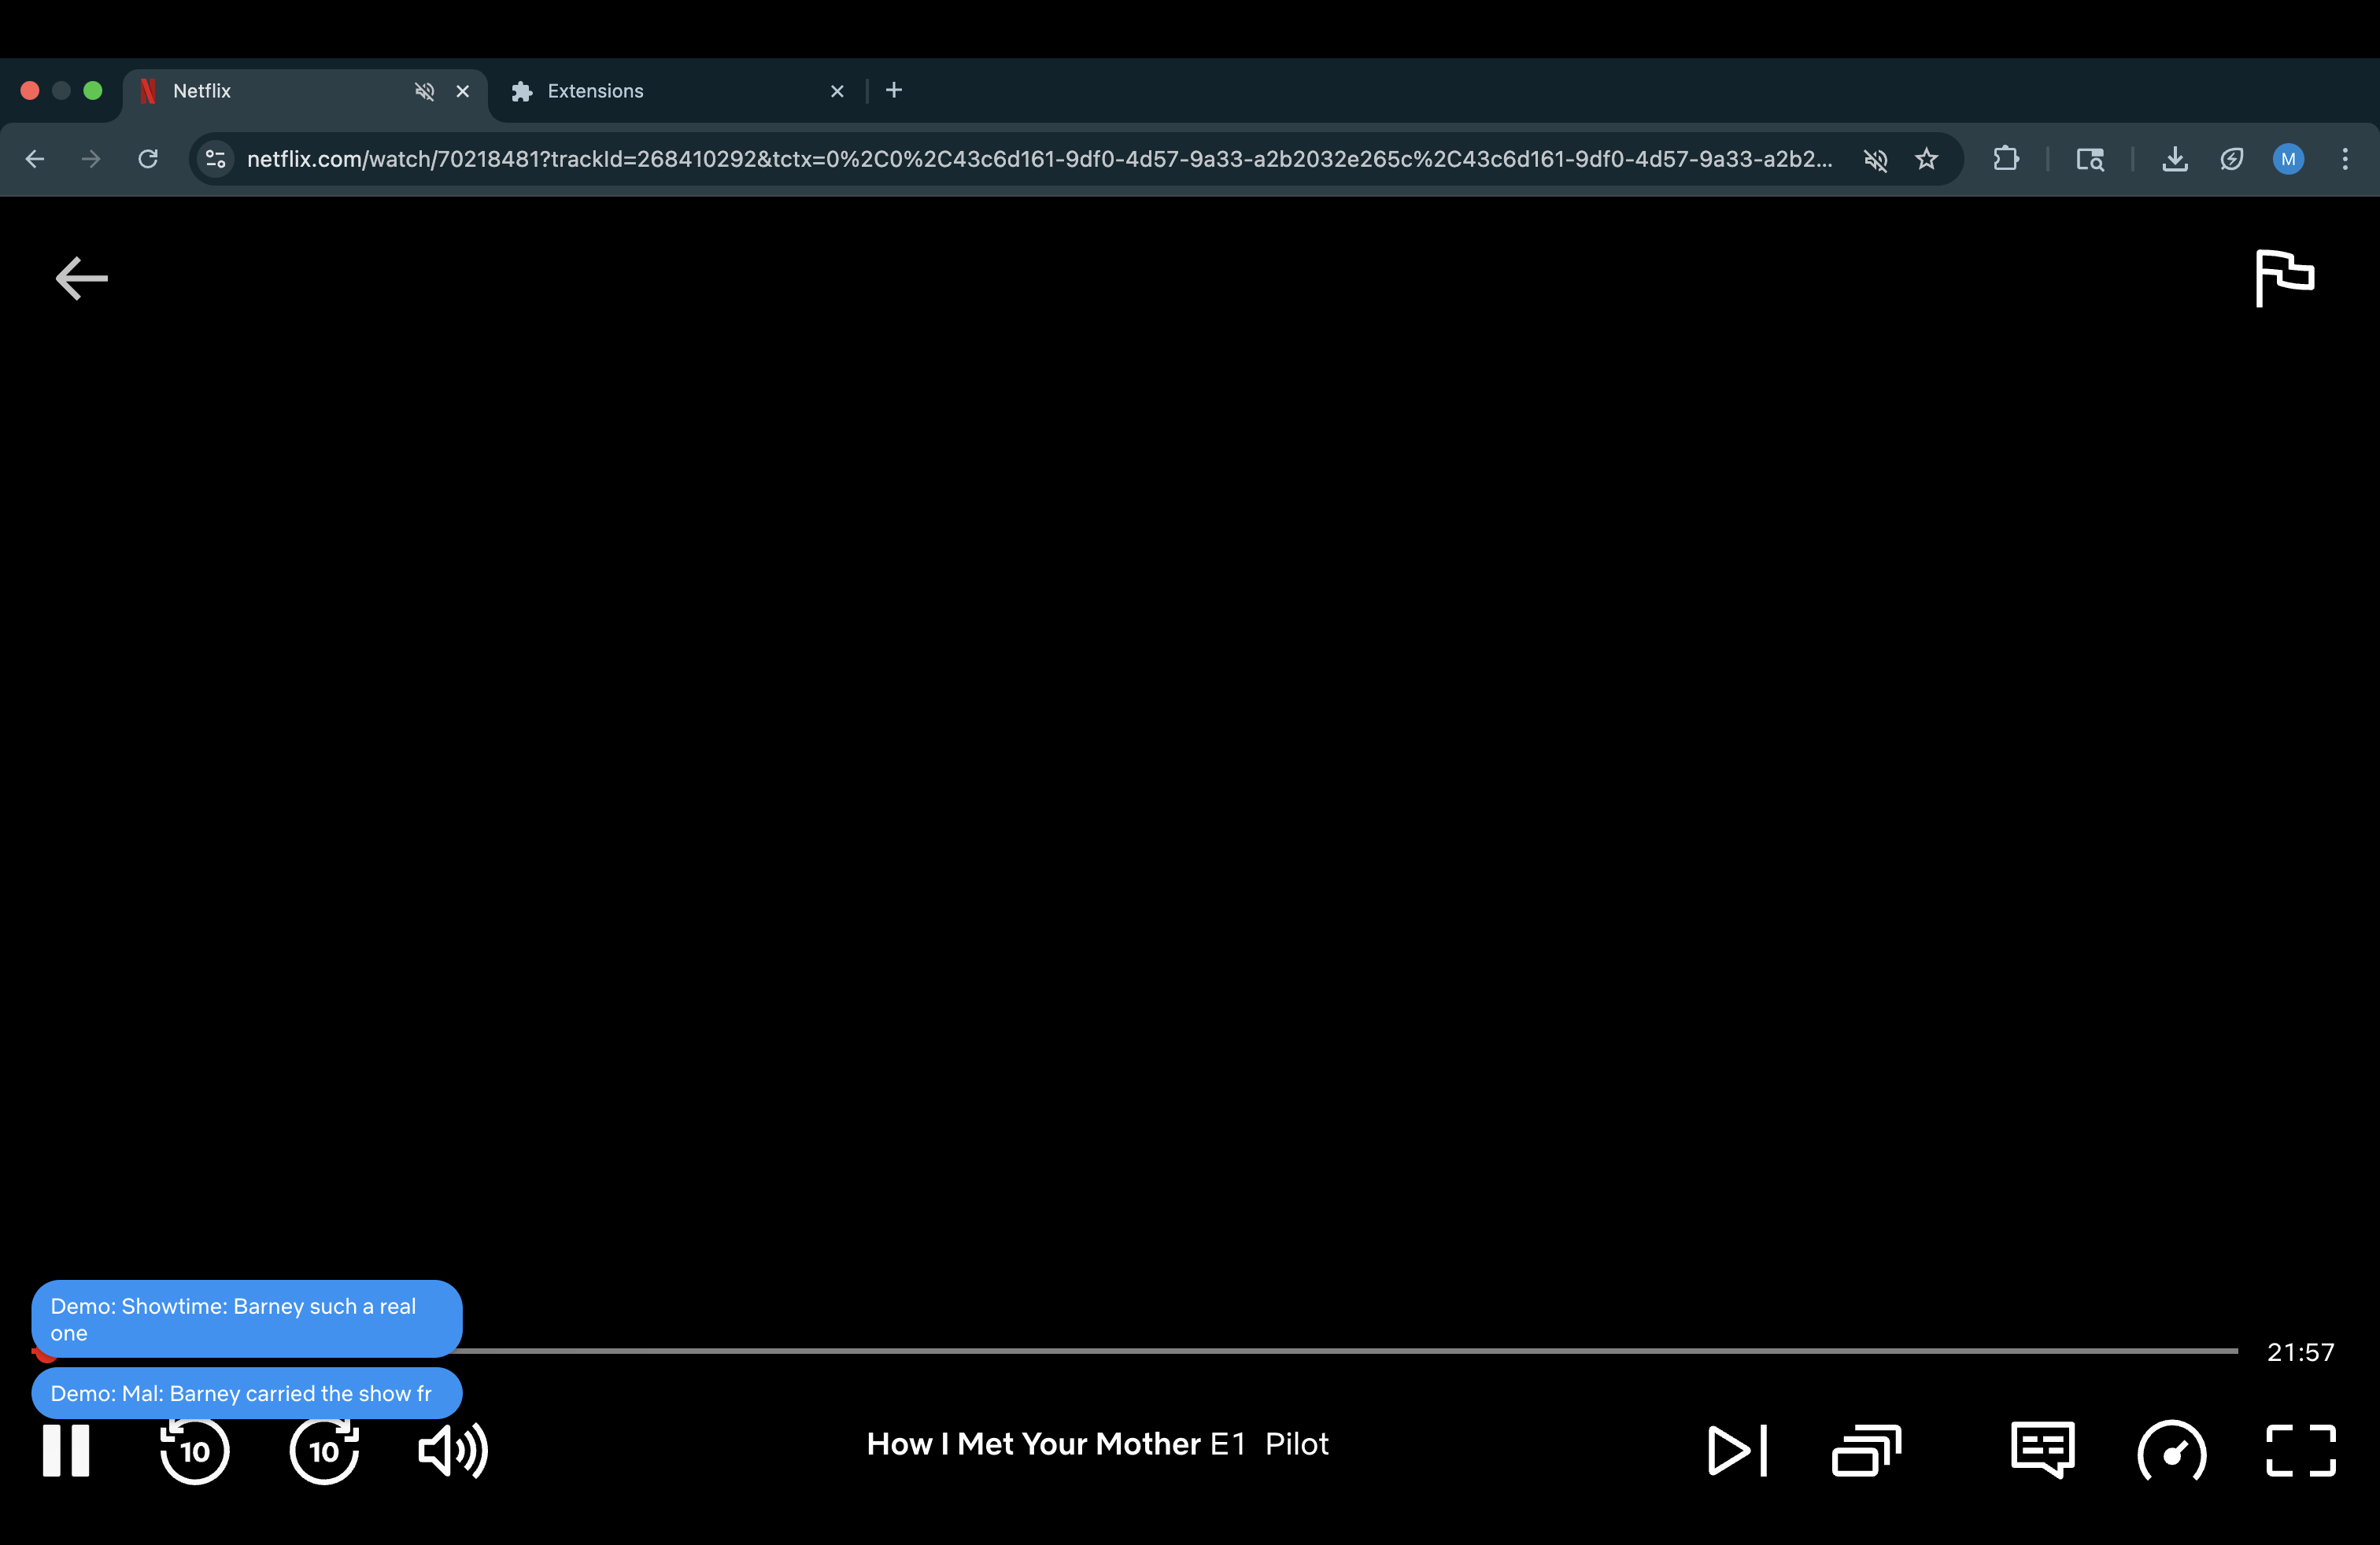Viewport: 2380px width, 1545px height.
Task: Open audio and subtitles menu
Action: point(2042,1449)
